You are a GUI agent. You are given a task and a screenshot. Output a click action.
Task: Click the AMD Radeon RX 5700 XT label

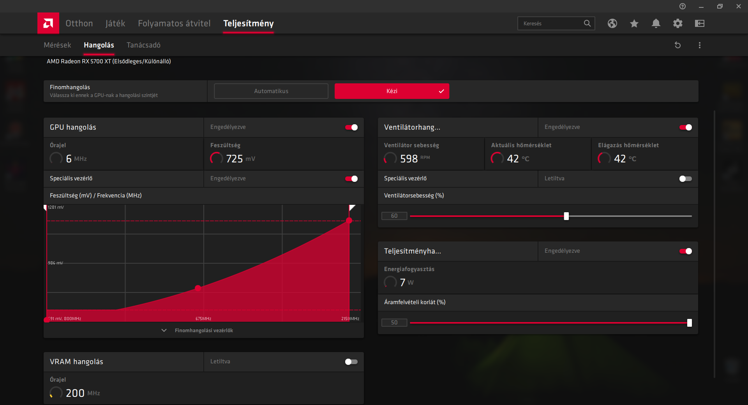[x=109, y=61]
